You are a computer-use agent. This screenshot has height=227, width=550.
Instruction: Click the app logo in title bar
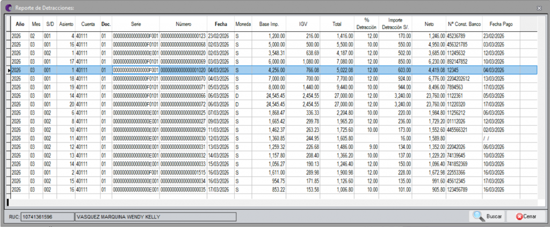click(9, 8)
